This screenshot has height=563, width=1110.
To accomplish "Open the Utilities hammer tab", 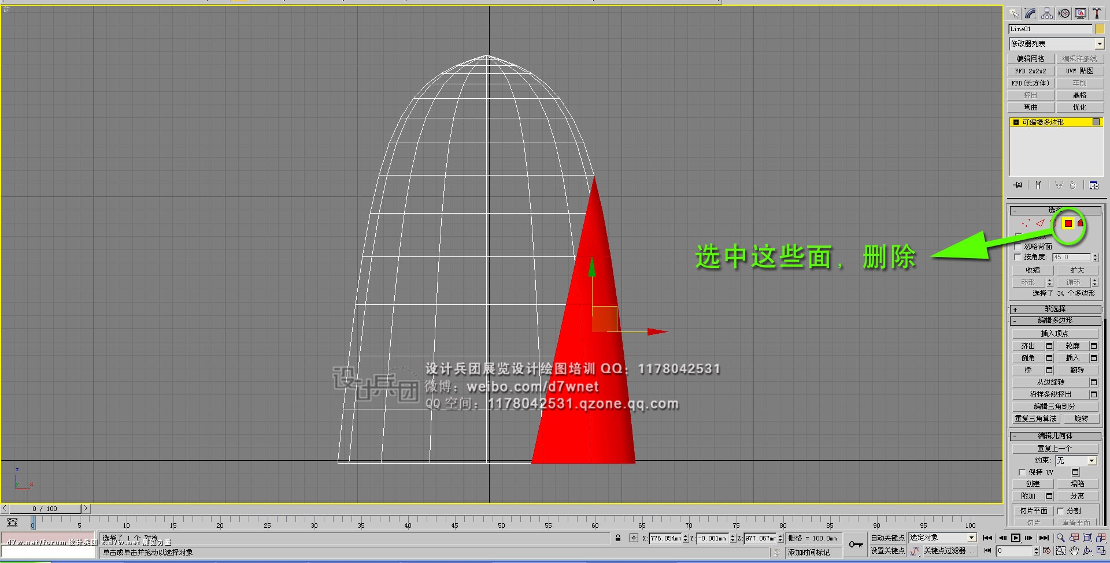I will pyautogui.click(x=1096, y=13).
